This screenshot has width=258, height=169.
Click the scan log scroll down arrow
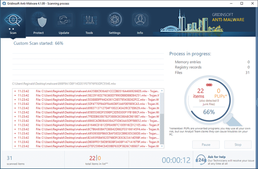[x=162, y=146]
